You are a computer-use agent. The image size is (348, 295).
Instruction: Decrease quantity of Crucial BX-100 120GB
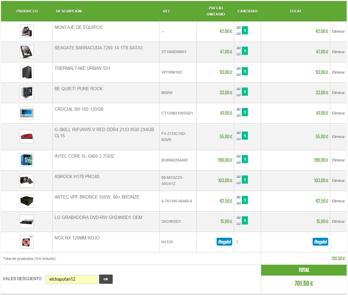[x=238, y=115]
